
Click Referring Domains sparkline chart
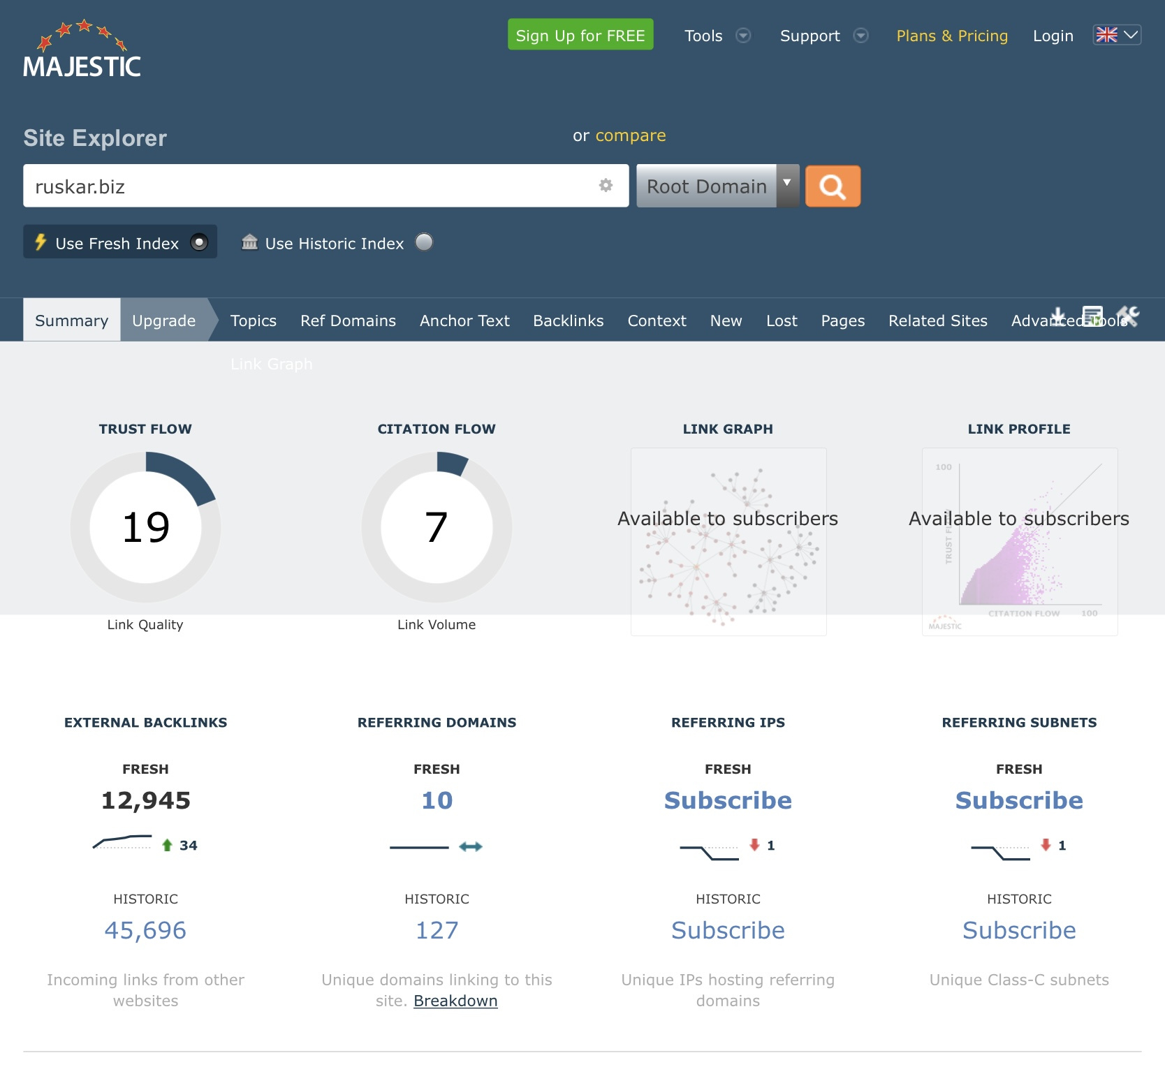[419, 847]
